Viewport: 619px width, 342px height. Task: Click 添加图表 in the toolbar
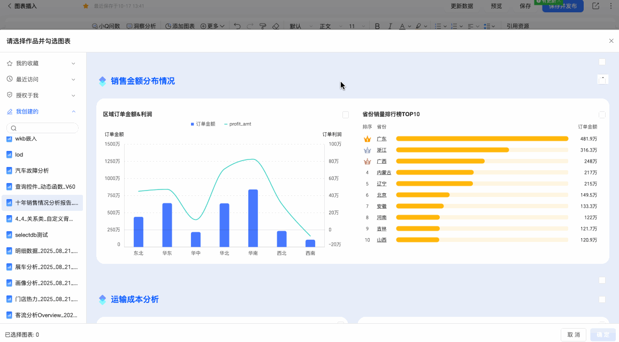click(180, 26)
